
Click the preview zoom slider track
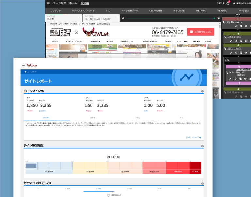click(170, 18)
